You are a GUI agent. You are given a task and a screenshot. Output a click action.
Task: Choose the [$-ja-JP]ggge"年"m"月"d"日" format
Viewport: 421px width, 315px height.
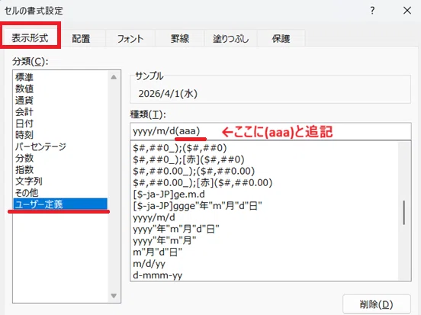coord(265,206)
